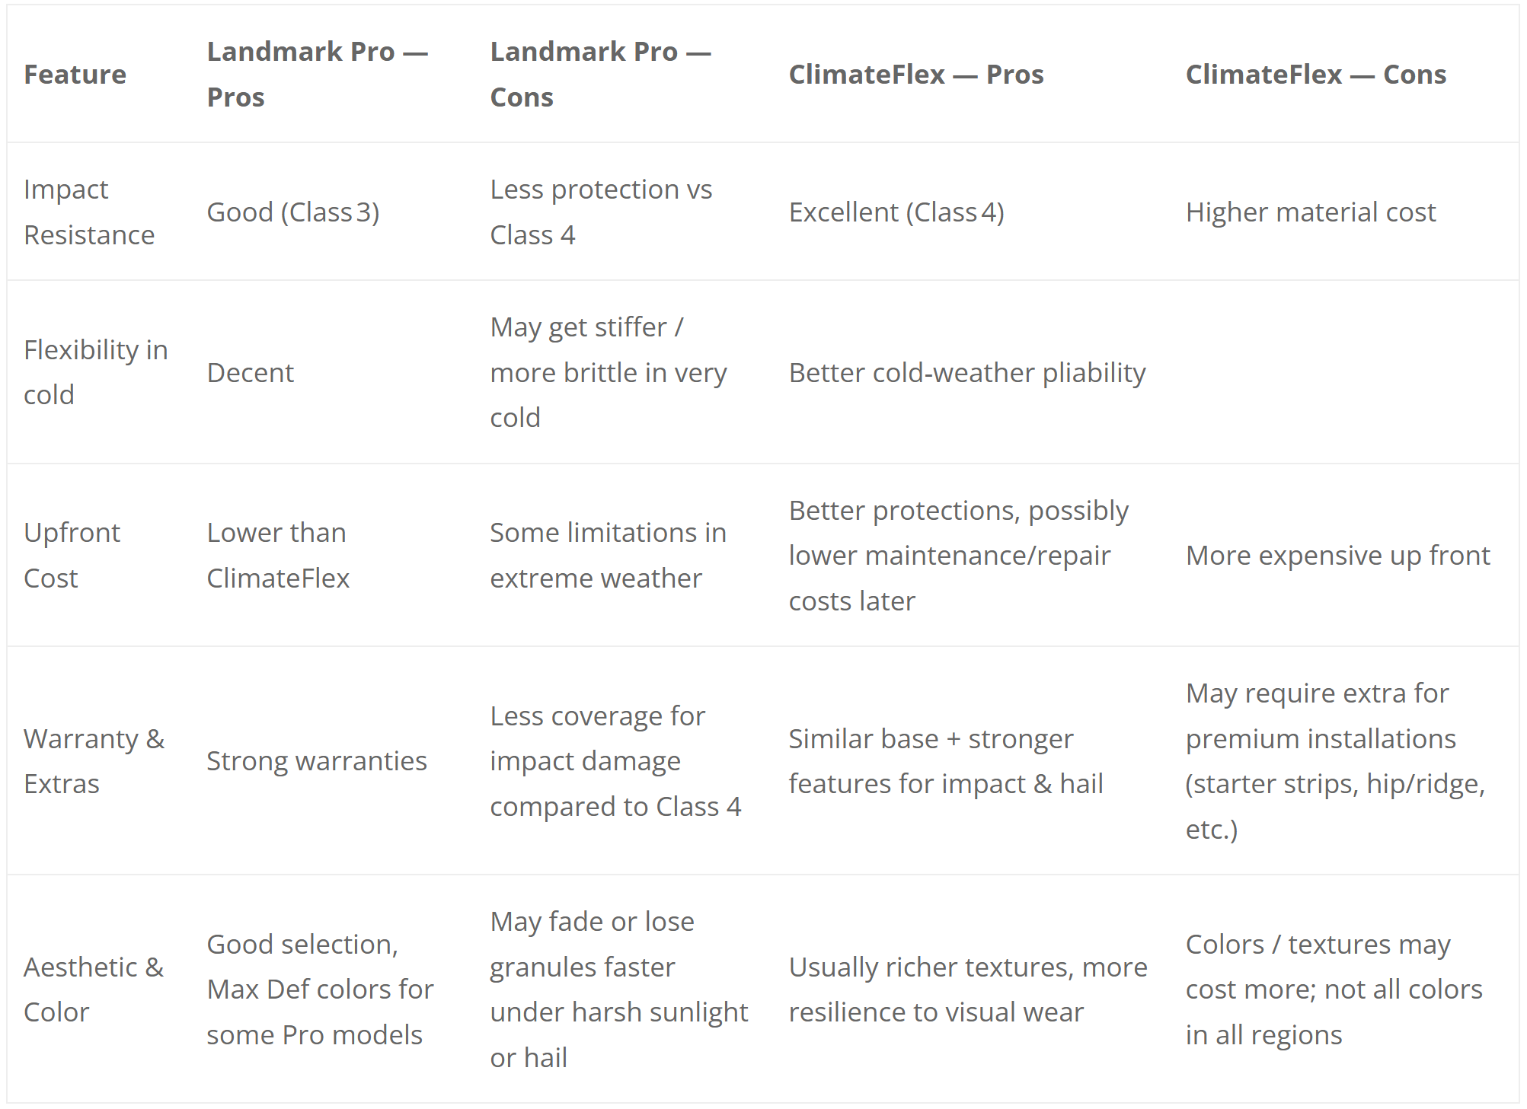Click the "Excellent (Class 4)" cell
This screenshot has height=1109, width=1527.
click(x=896, y=212)
